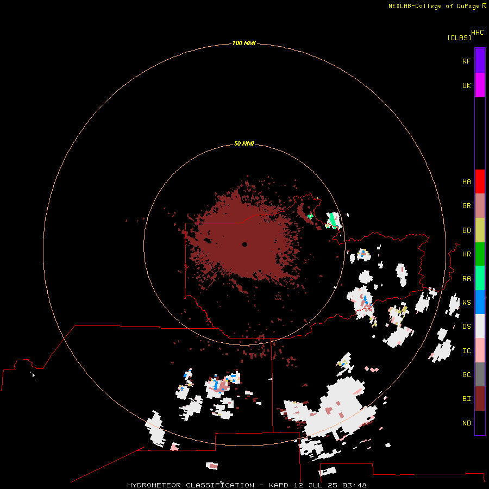Click the IC legend label
Viewport: 489px width, 489px height.
(x=466, y=351)
